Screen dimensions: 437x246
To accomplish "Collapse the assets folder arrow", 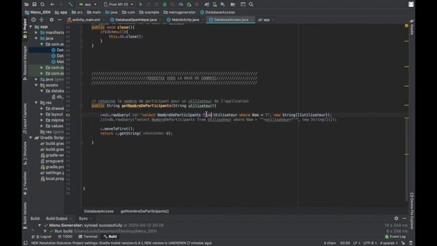I will (x=36, y=85).
